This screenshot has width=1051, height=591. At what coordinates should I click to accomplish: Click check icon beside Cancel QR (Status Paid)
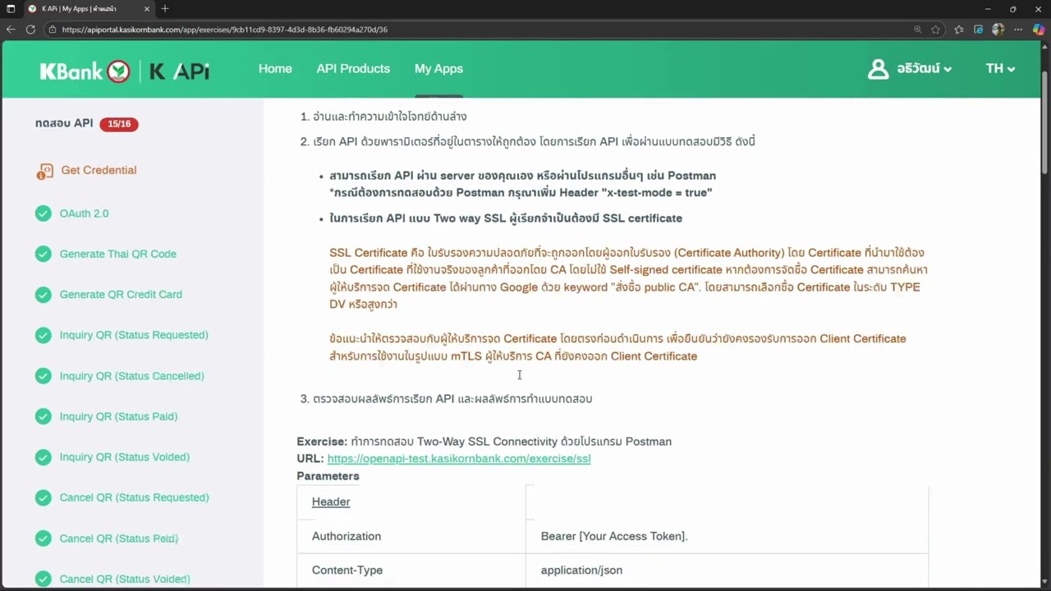tap(44, 538)
